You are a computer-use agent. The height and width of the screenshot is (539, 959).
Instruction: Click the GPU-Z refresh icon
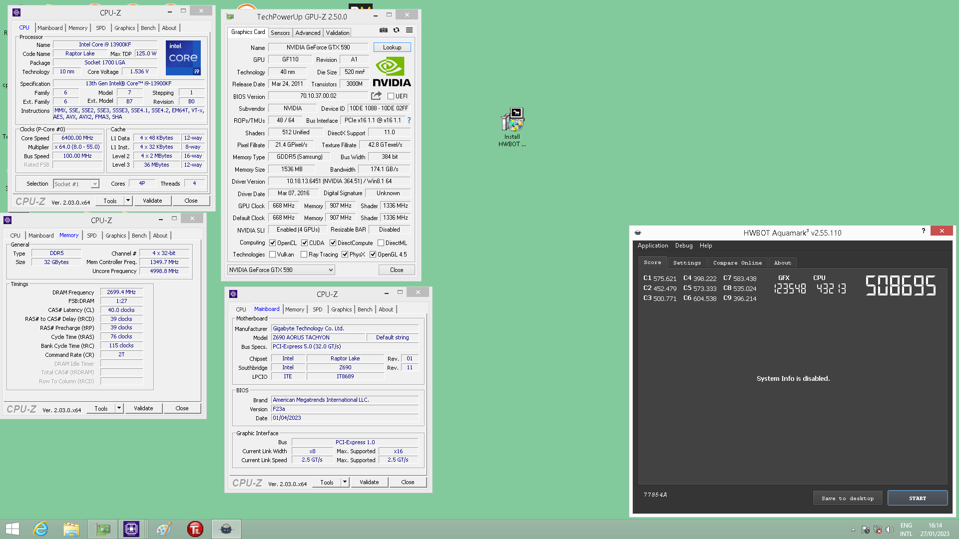tap(397, 30)
